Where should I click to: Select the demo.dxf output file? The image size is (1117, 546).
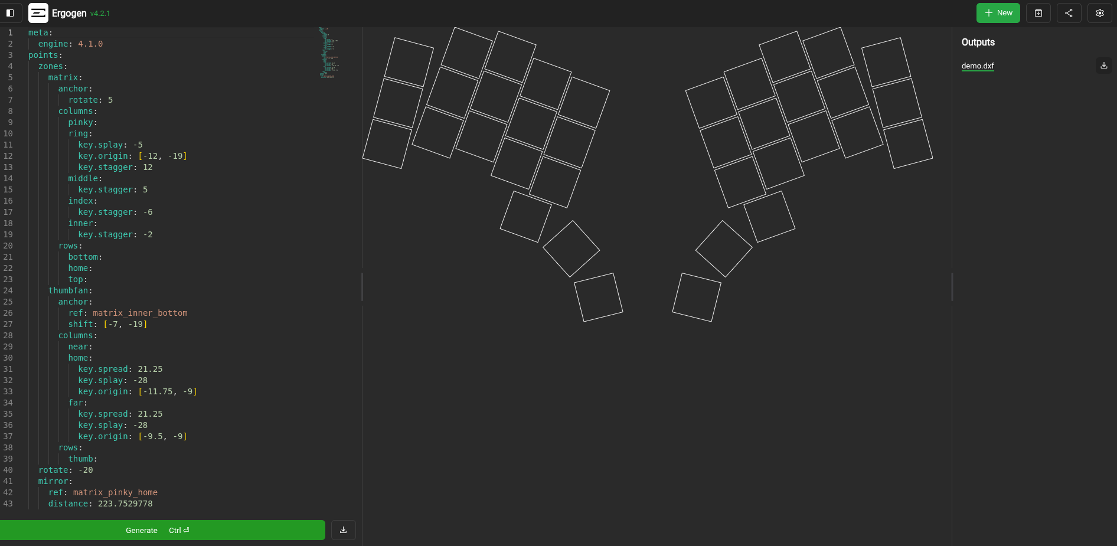[x=977, y=66]
